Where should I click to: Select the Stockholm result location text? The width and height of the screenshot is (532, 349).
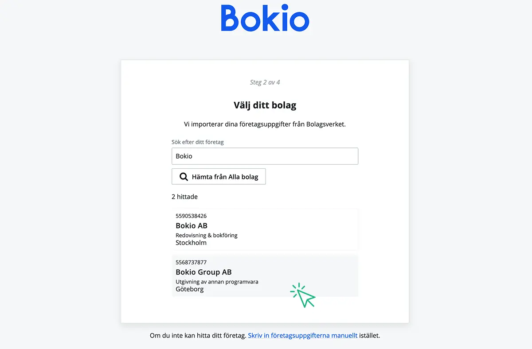pos(191,243)
